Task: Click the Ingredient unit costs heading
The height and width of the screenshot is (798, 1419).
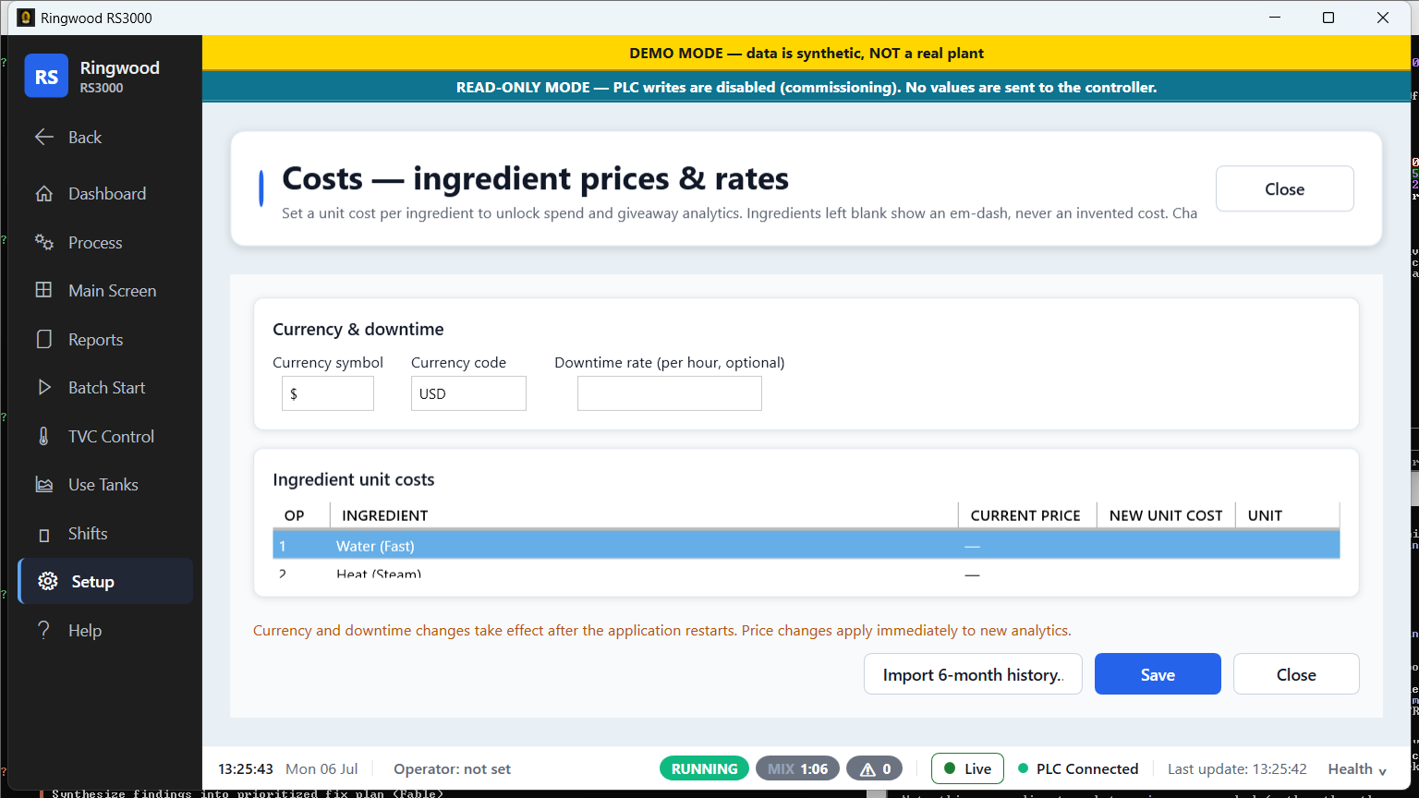Action: tap(353, 479)
